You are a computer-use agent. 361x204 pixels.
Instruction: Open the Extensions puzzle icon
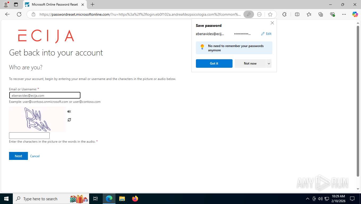[284, 14]
